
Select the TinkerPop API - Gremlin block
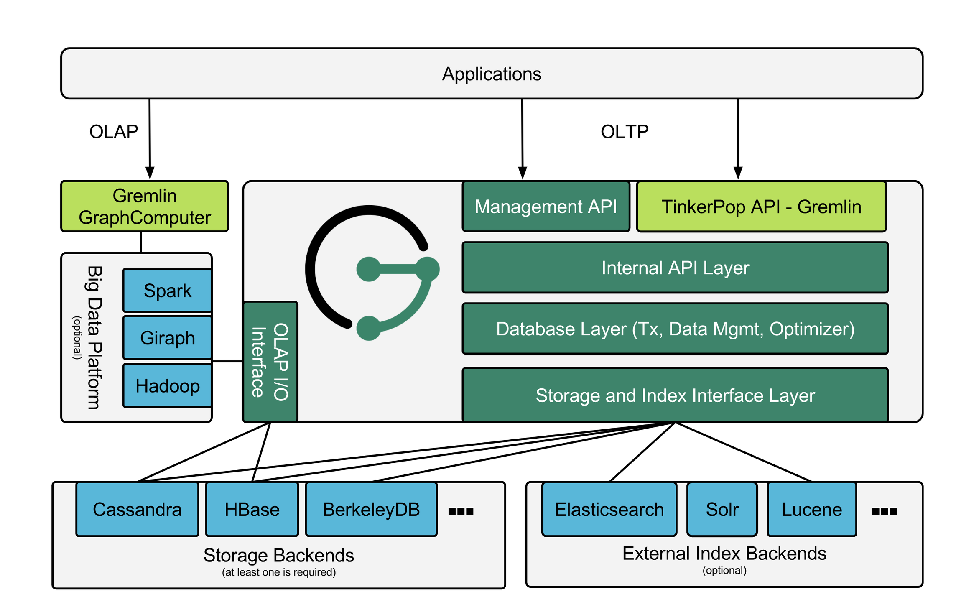[761, 207]
